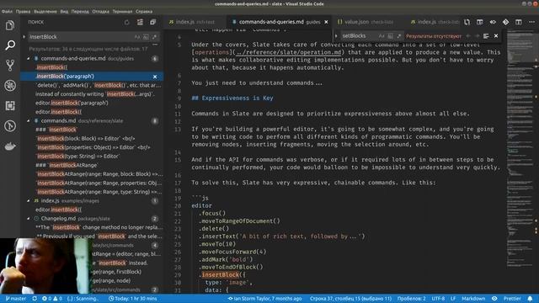
Task: Close the editor find widget
Action: [496, 35]
